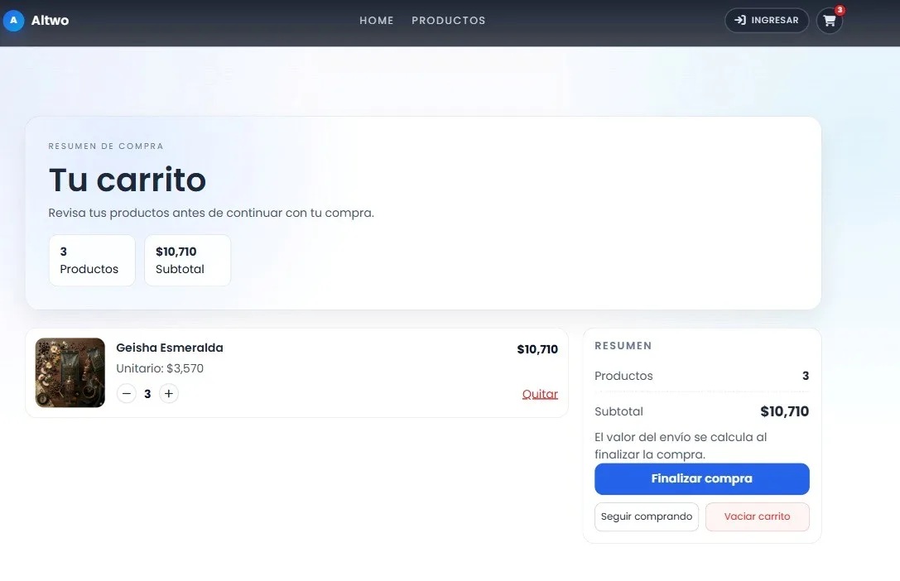
Task: Click the Finalizar compra button
Action: click(x=702, y=479)
